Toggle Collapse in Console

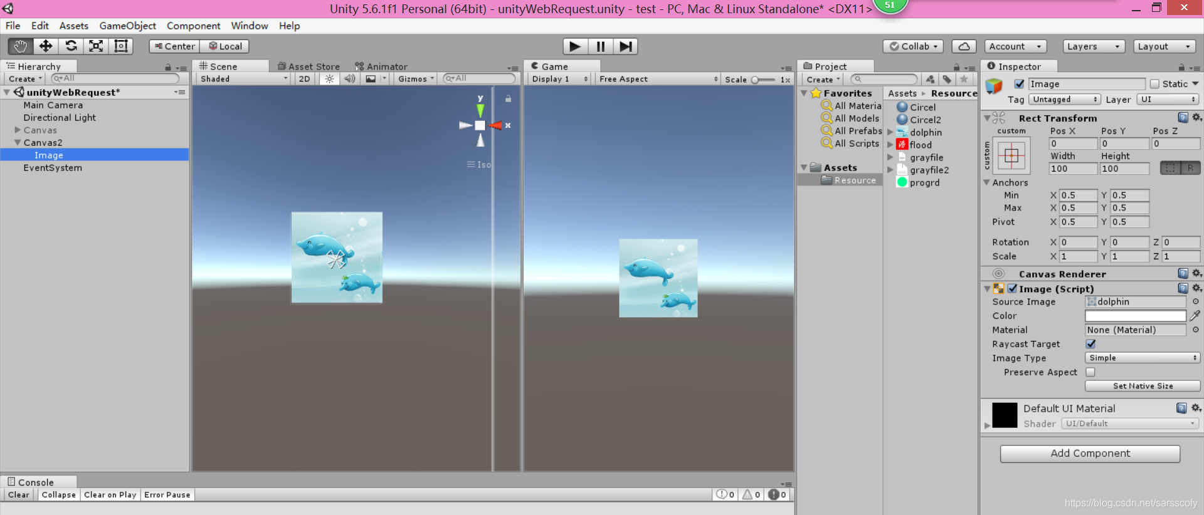click(x=58, y=495)
